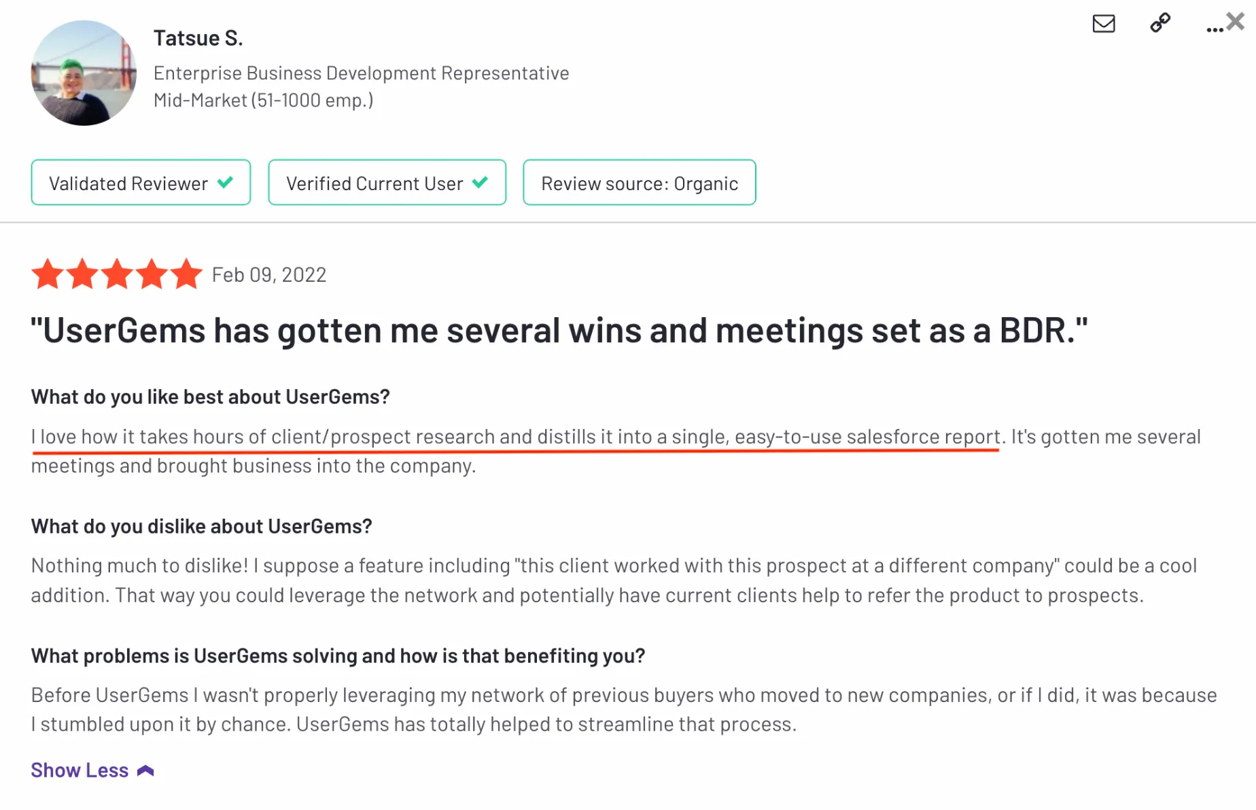Click the upward chevron beside Show Less
This screenshot has width=1256, height=810.
click(145, 771)
